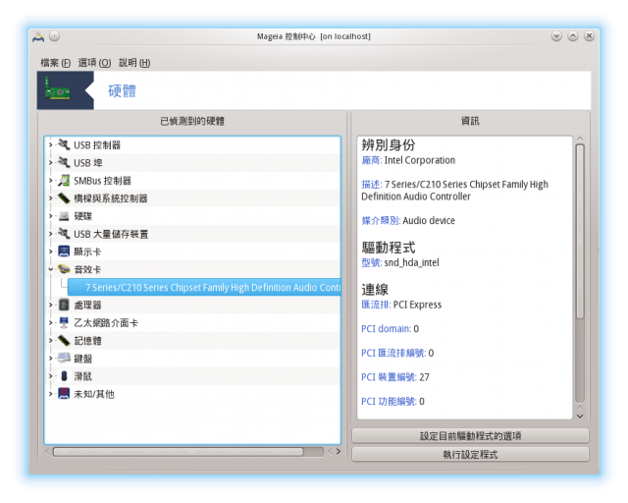Click the info panel scroll up arrow
The width and height of the screenshot is (628, 503).
point(580,139)
